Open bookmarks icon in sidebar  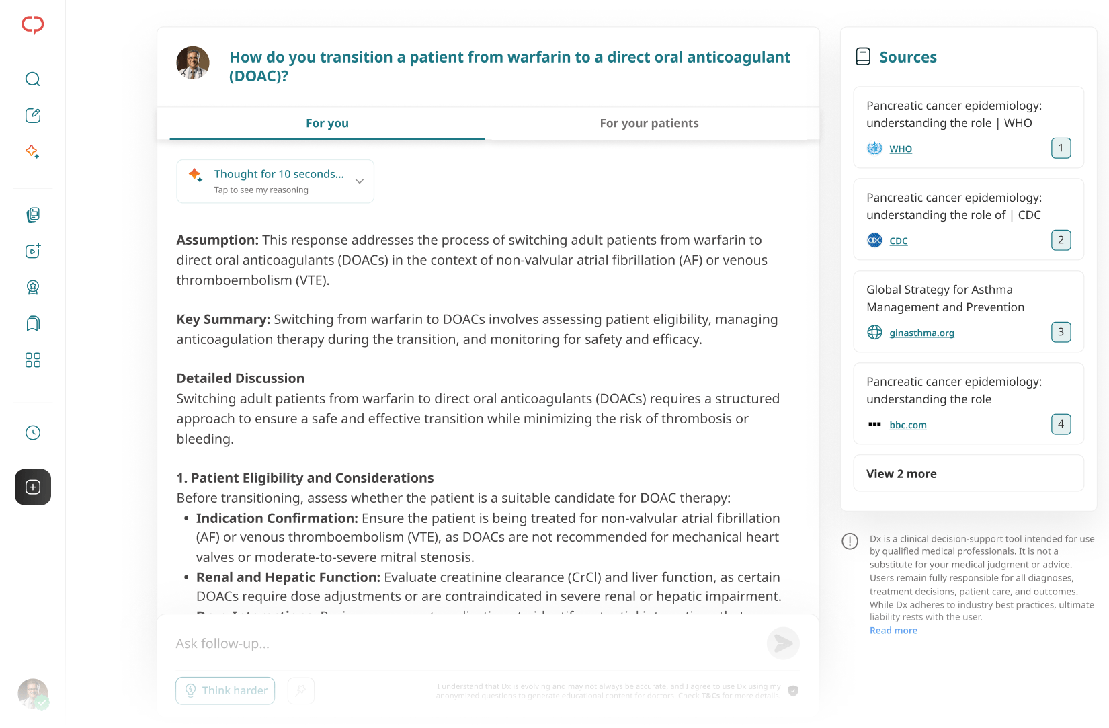[x=33, y=324]
